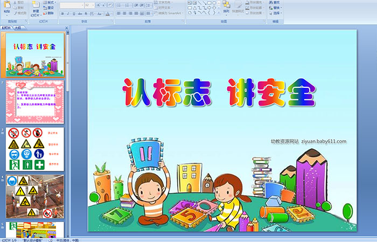Pick the Right Arrow shape in gallery

point(209,8)
